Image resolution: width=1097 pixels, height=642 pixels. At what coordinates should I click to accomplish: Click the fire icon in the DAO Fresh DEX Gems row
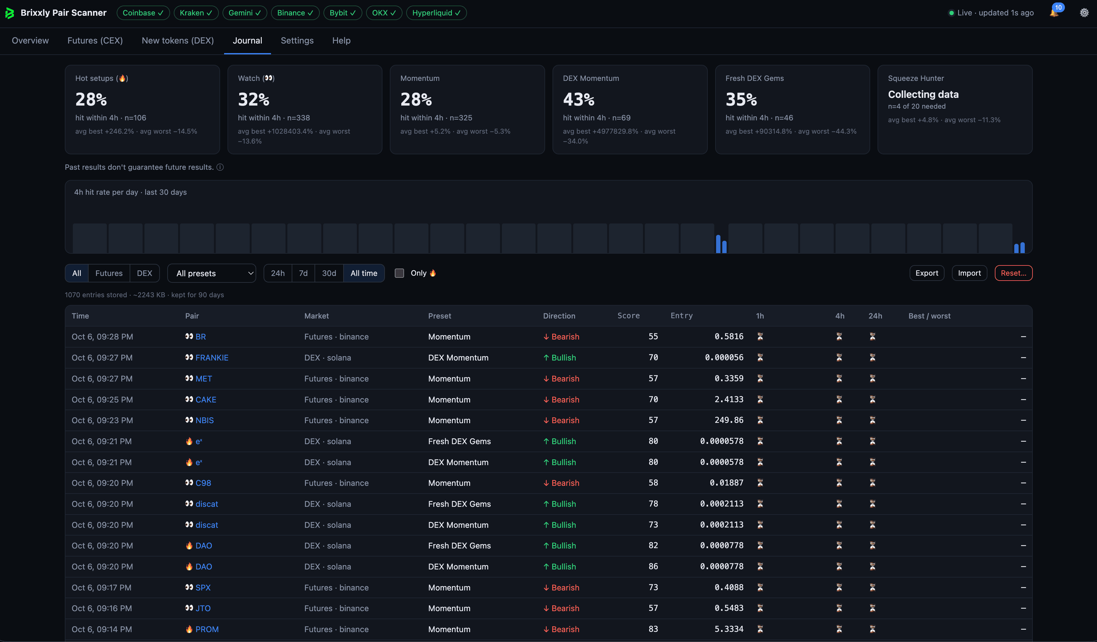(x=189, y=545)
